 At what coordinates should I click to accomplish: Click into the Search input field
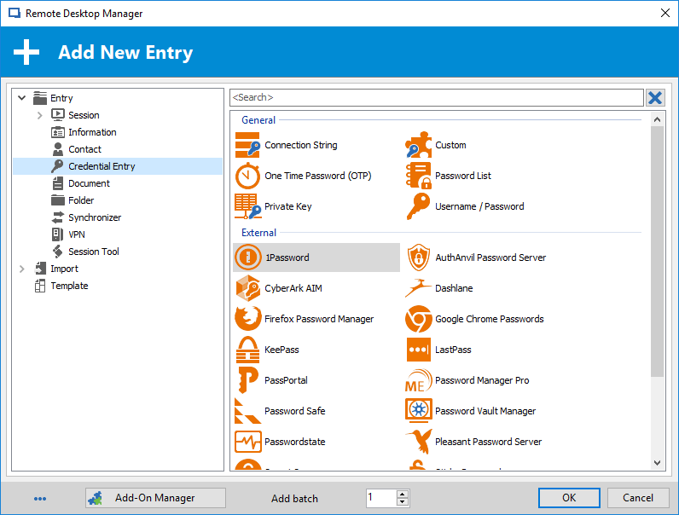[x=437, y=97]
